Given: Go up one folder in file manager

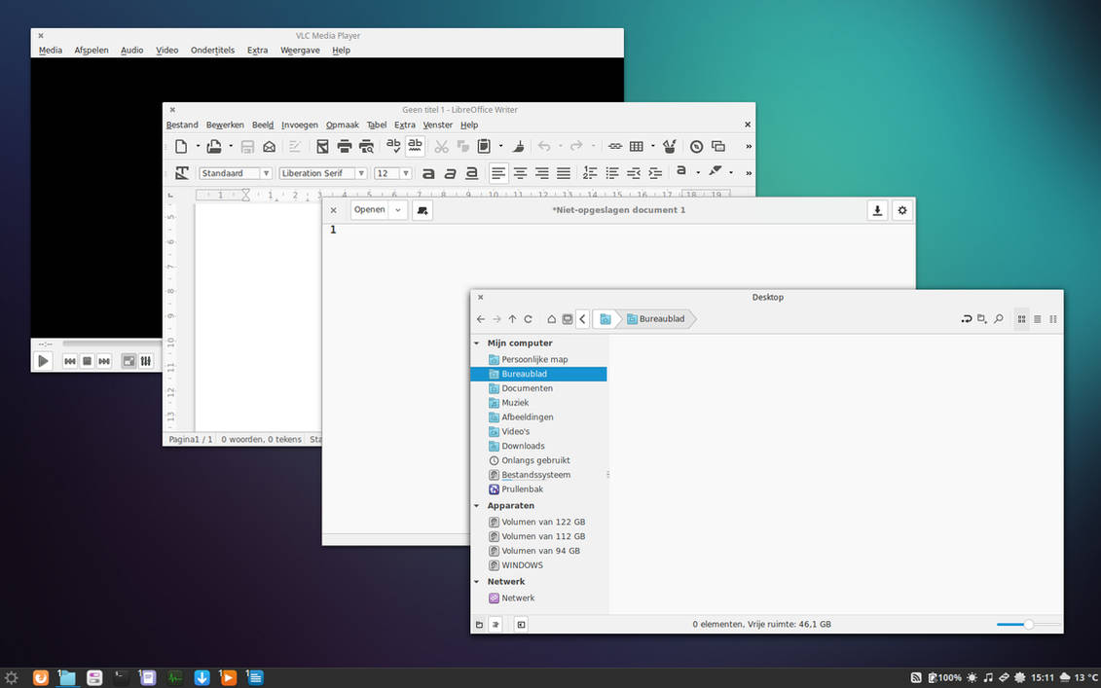Looking at the screenshot, I should [x=513, y=319].
